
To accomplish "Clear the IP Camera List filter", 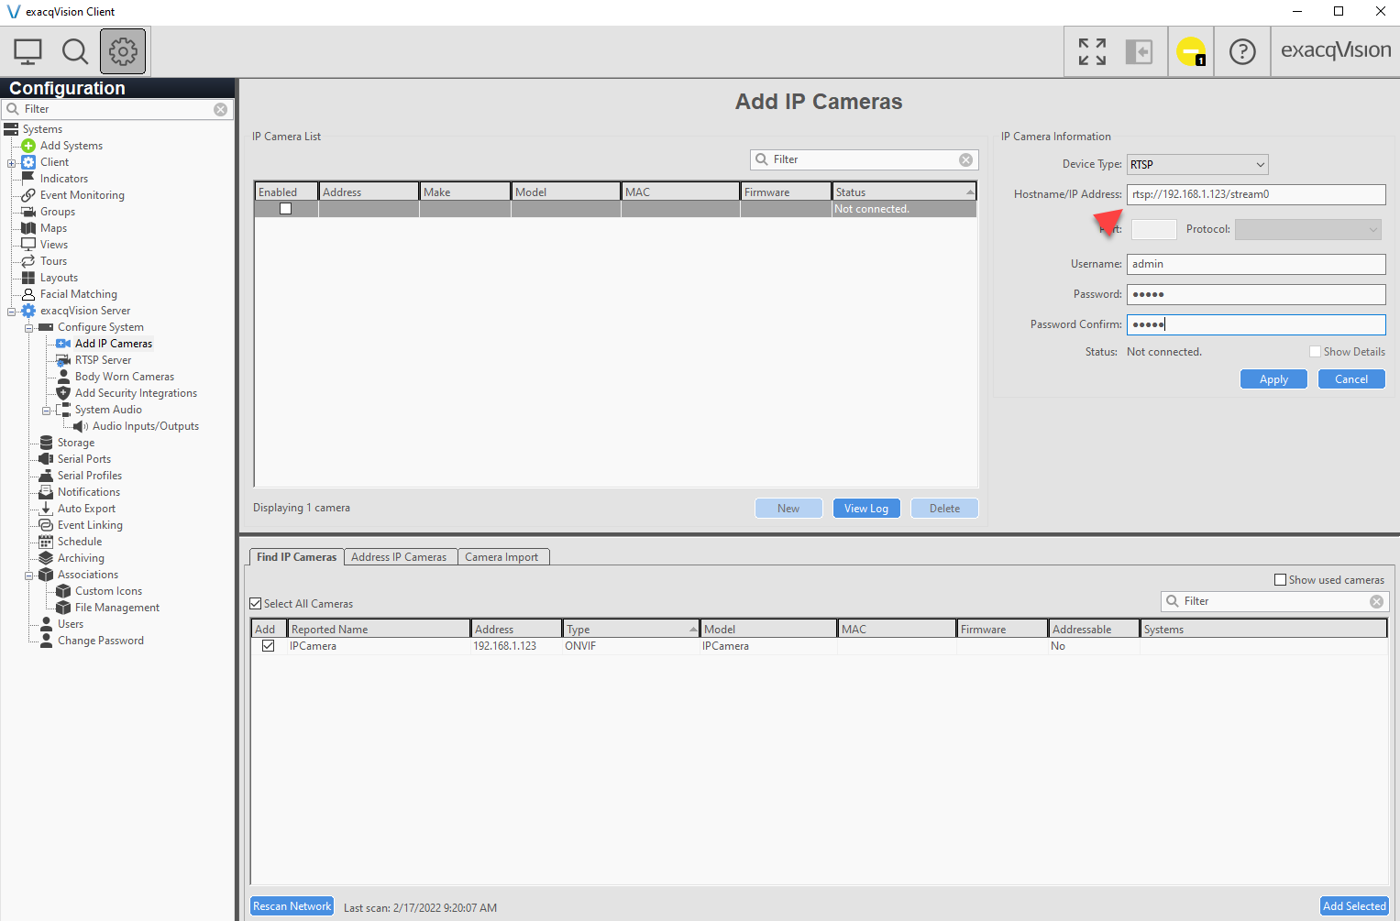I will [x=965, y=159].
